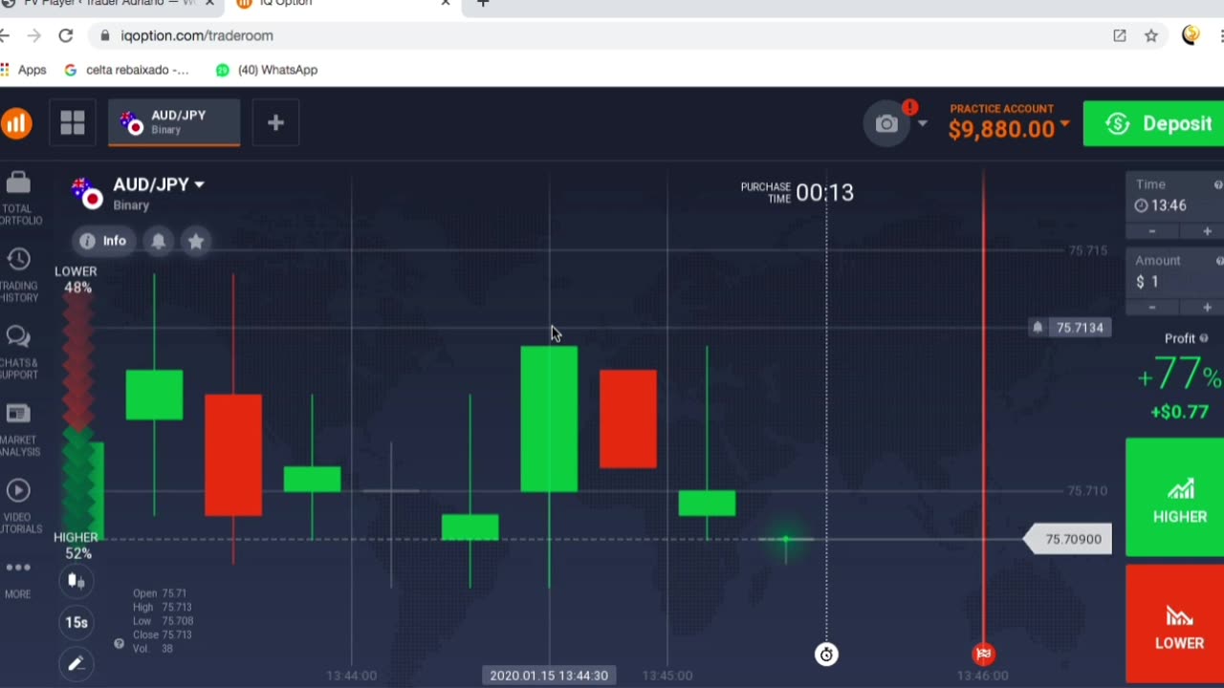Image resolution: width=1224 pixels, height=688 pixels.
Task: Open the practice account balance dropdown
Action: 1064,124
